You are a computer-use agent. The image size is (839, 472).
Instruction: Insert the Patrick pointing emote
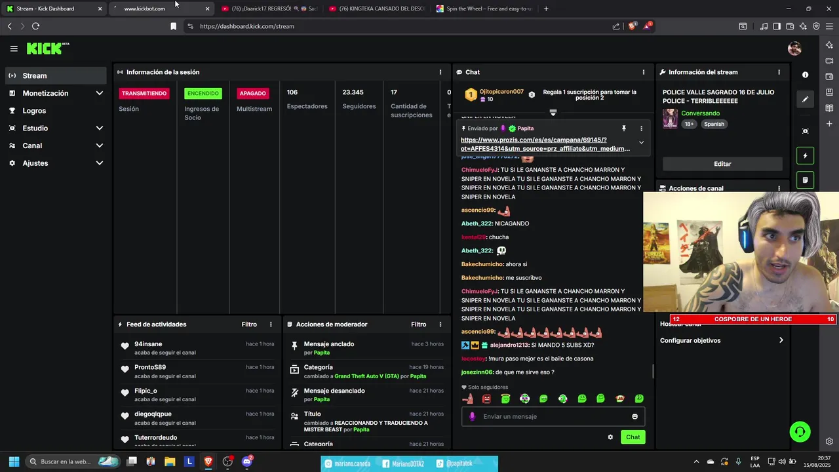(x=468, y=399)
